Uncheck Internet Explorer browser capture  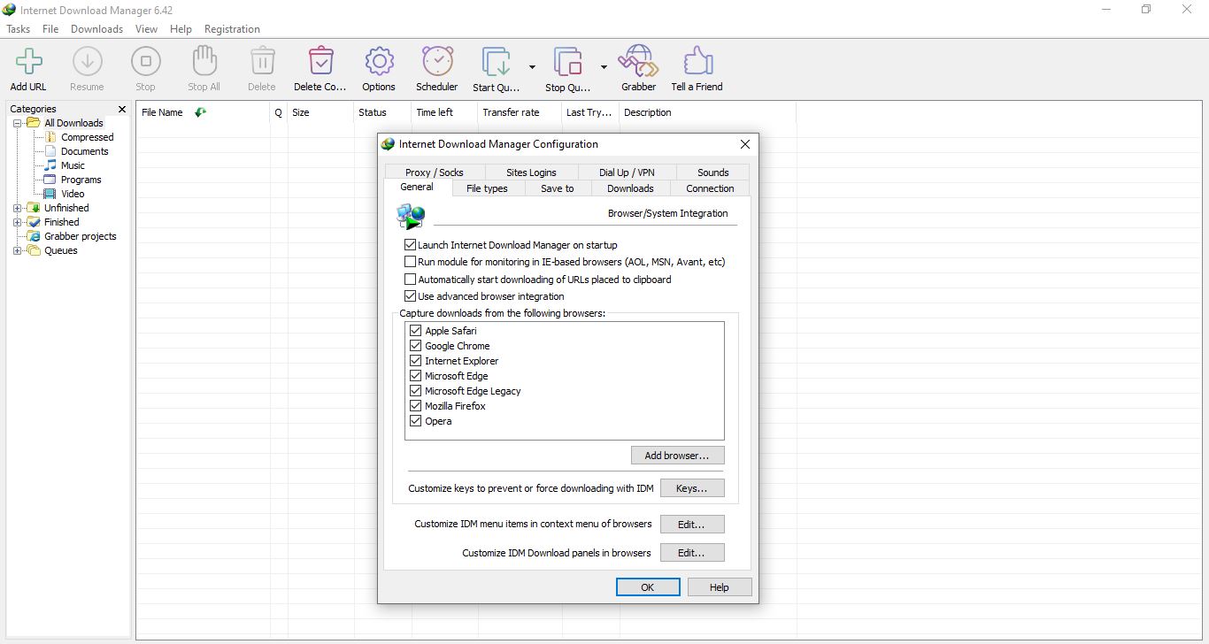click(x=415, y=361)
